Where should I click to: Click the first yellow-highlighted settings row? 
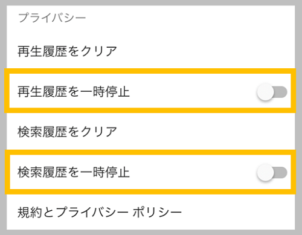click(x=150, y=91)
